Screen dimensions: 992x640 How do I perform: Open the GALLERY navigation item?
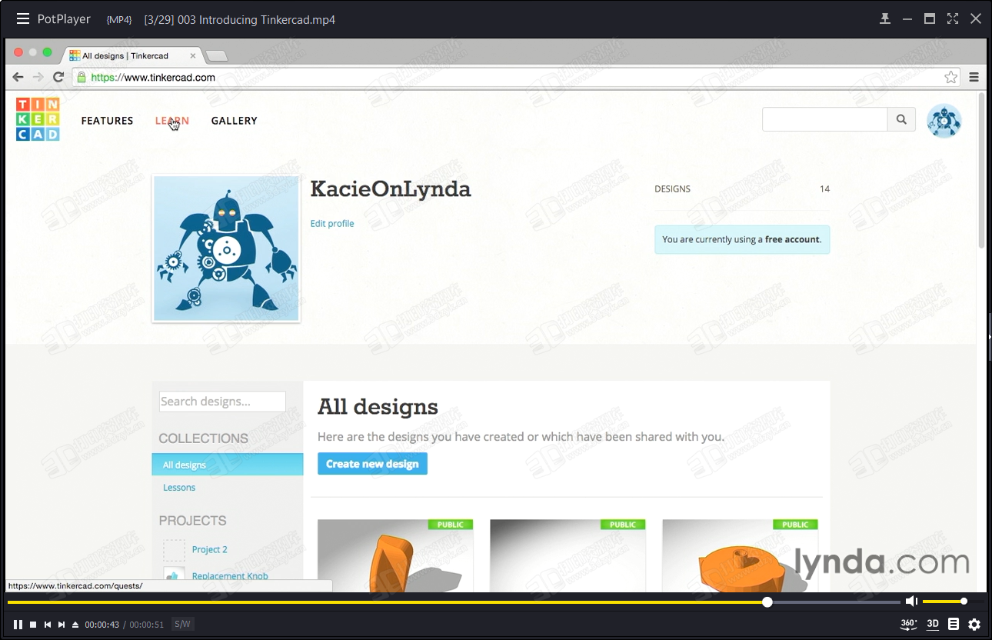point(234,121)
